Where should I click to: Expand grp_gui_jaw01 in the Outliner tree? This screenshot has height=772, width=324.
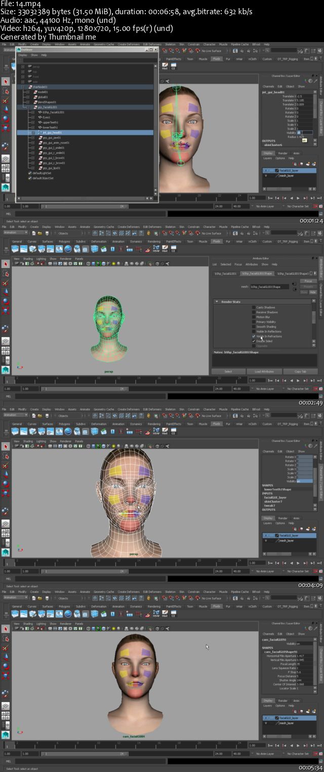[x=33, y=137]
